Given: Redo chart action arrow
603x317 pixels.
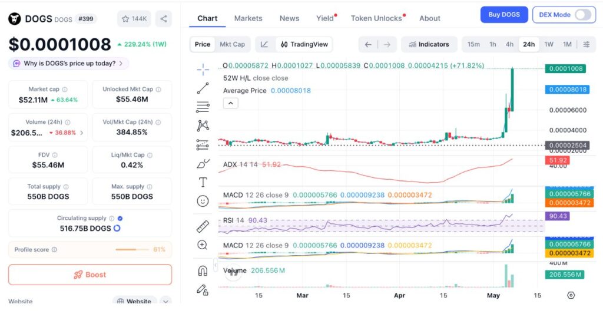Looking at the screenshot, I should pyautogui.click(x=387, y=45).
